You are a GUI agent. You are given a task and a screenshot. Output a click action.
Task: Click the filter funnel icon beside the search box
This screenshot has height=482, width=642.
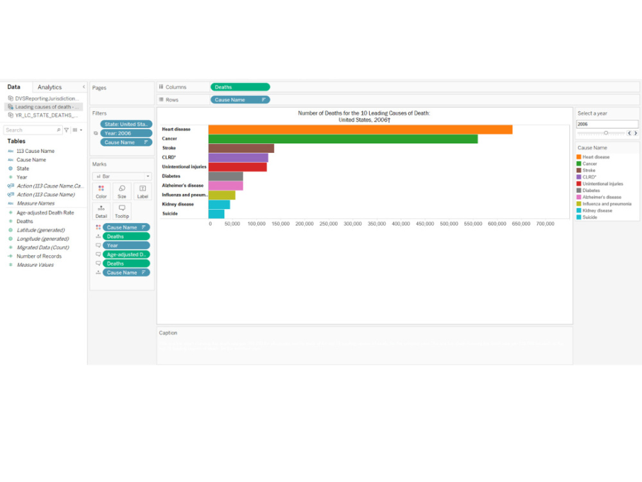(66, 130)
